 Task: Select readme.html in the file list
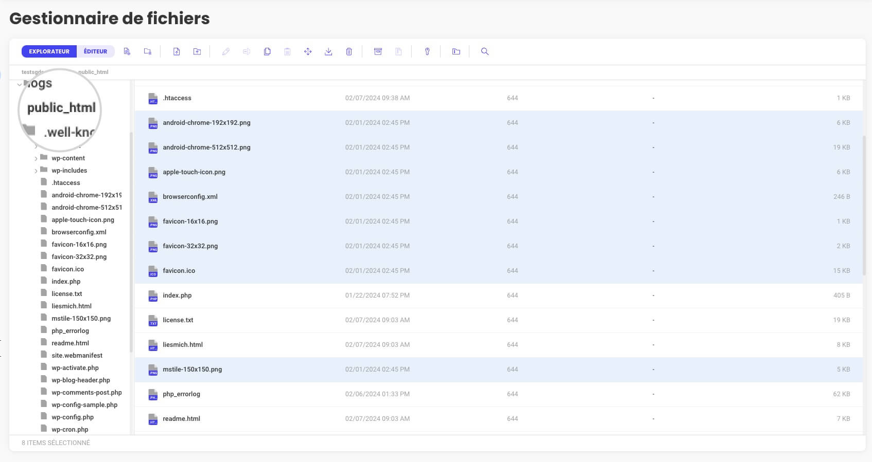pyautogui.click(x=498, y=419)
